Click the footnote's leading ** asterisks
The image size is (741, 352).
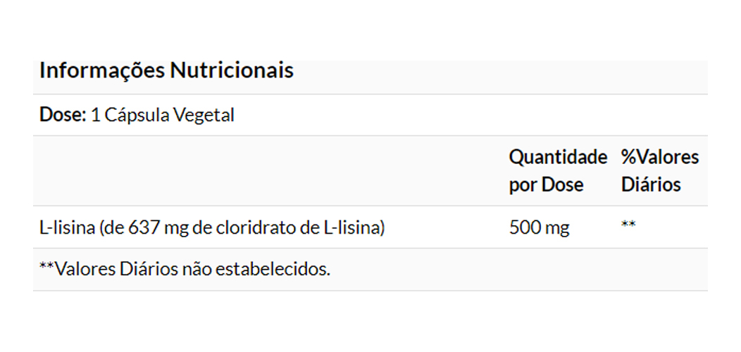46,268
